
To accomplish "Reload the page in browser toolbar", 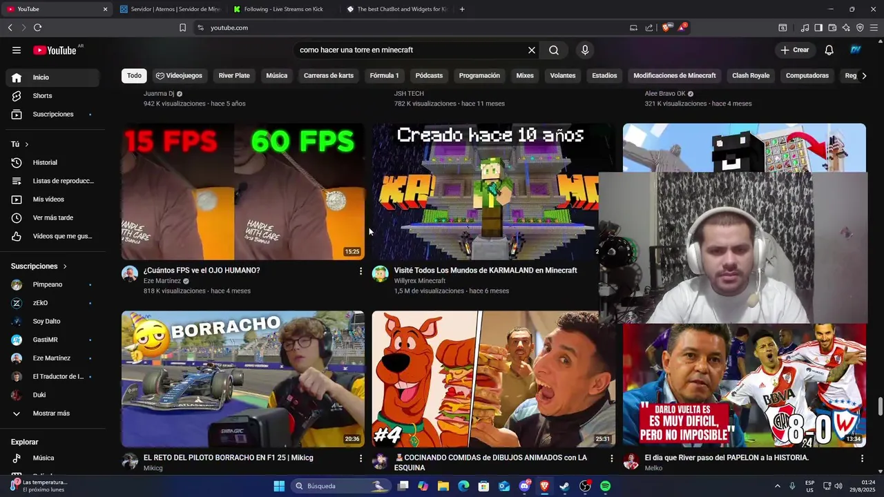I will [37, 28].
